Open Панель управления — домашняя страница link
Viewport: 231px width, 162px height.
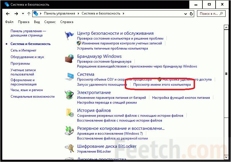pyautogui.click(x=28, y=33)
